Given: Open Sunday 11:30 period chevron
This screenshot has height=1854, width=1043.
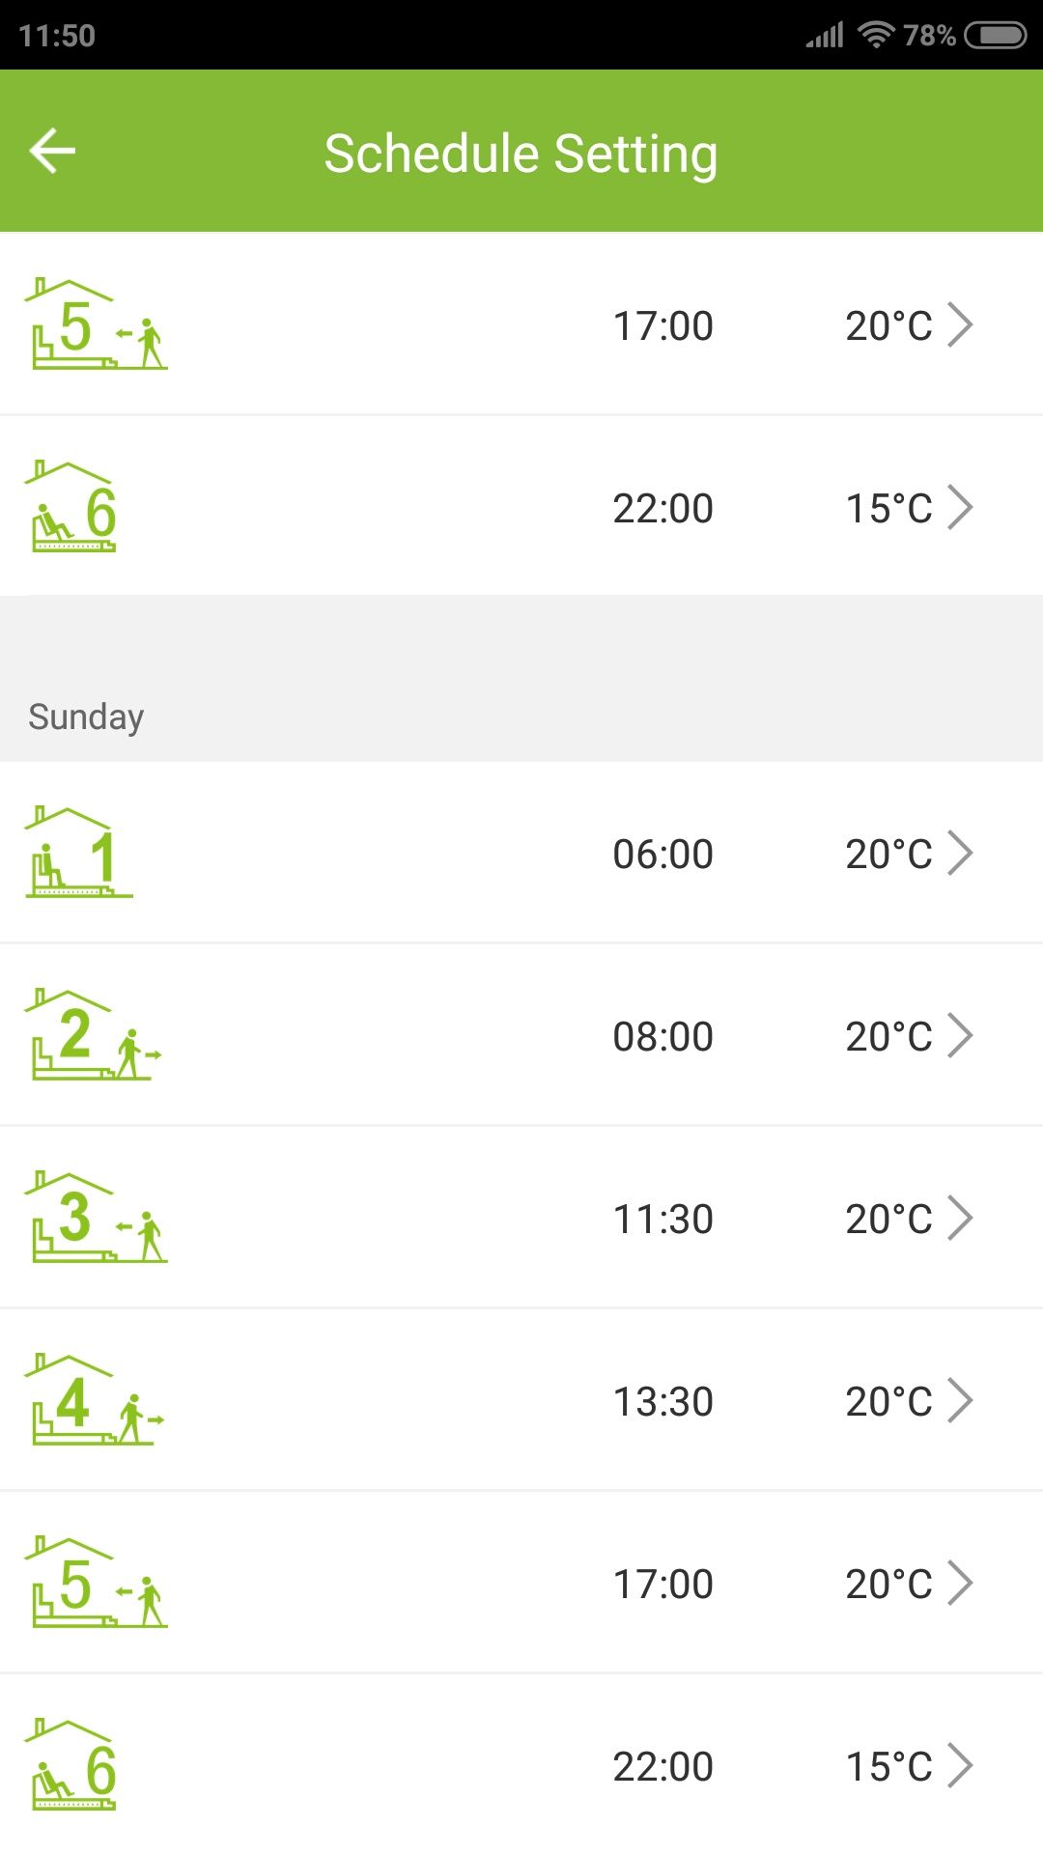Looking at the screenshot, I should tap(960, 1218).
